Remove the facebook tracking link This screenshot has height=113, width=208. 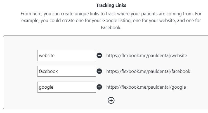(99, 71)
